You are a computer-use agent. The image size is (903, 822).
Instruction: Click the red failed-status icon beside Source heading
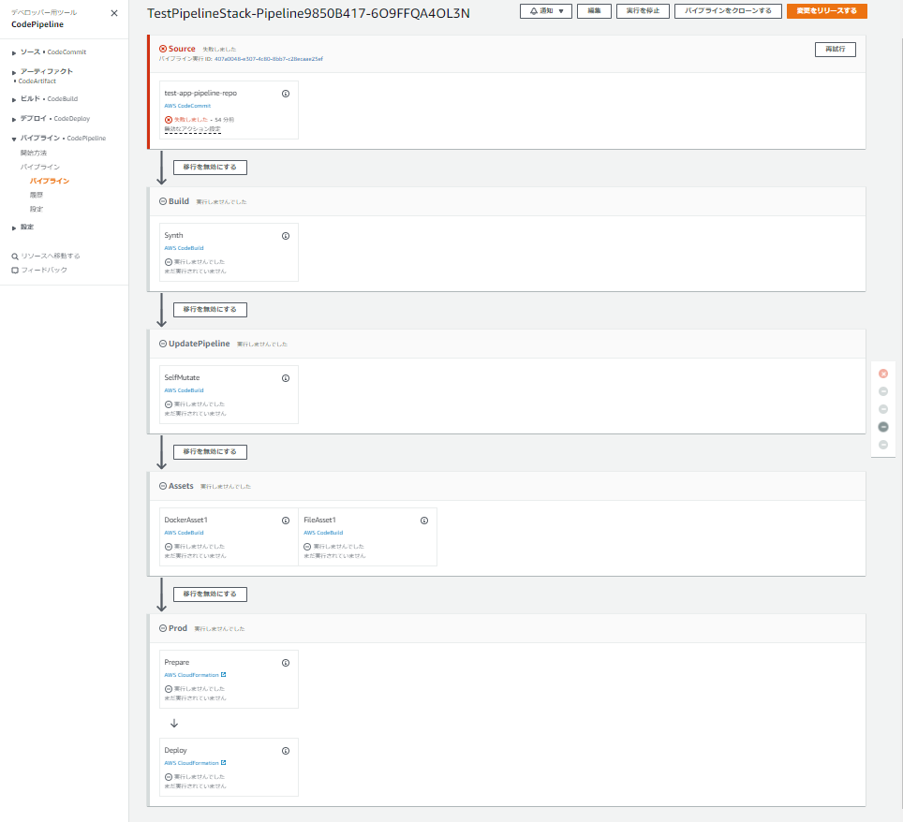click(163, 49)
